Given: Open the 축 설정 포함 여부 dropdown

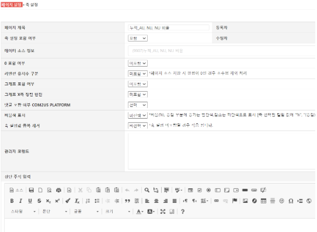Looking at the screenshot, I should coord(138,38).
